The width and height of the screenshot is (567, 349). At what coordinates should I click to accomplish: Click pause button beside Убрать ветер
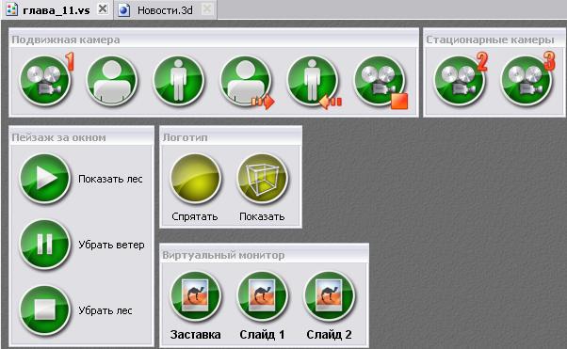coord(45,245)
